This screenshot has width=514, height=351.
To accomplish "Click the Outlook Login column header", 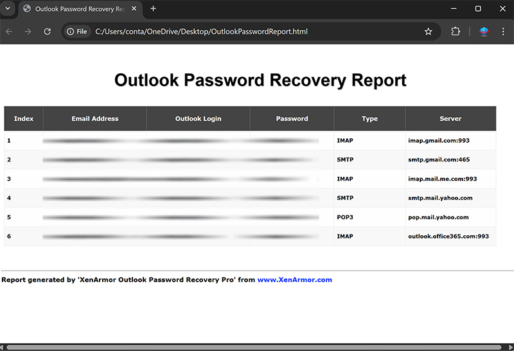I will [199, 118].
